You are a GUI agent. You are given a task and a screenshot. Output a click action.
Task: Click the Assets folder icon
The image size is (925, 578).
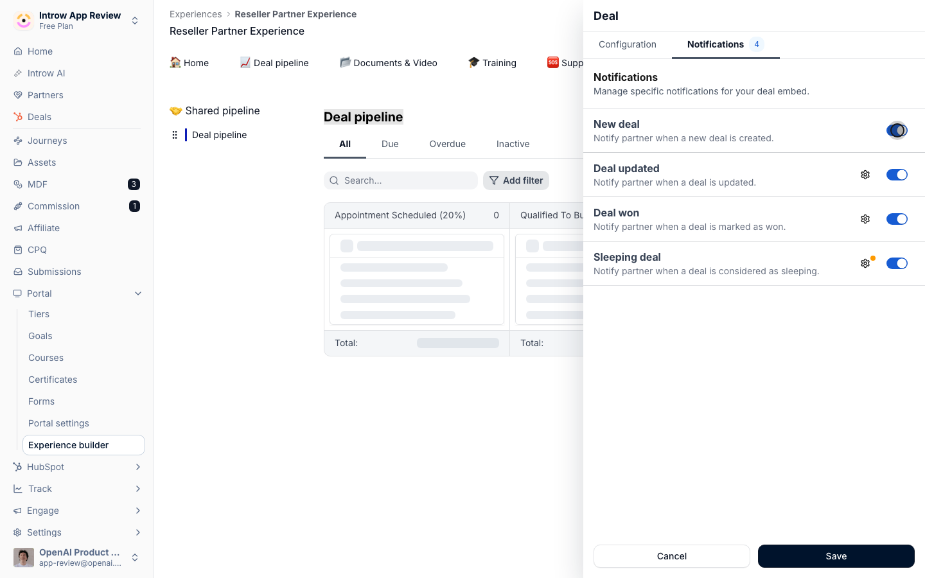(18, 162)
